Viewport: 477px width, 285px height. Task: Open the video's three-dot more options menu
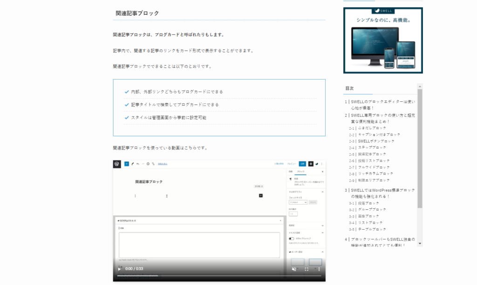[319, 269]
